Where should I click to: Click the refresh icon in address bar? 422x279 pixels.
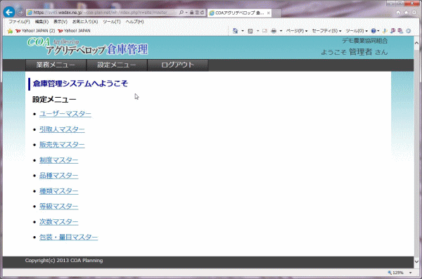click(x=202, y=13)
